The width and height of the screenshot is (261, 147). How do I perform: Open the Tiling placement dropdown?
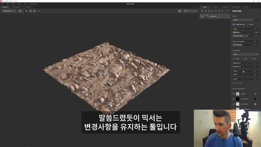[x=246, y=54]
